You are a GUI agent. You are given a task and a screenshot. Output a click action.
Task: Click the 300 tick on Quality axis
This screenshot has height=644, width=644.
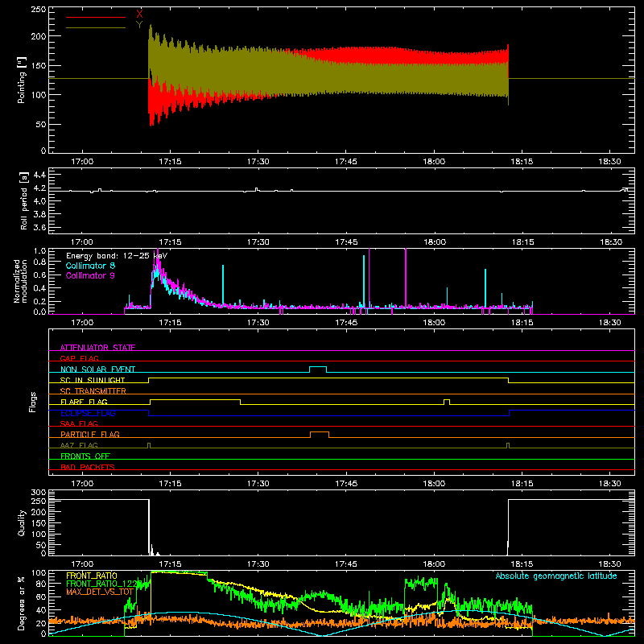click(39, 492)
